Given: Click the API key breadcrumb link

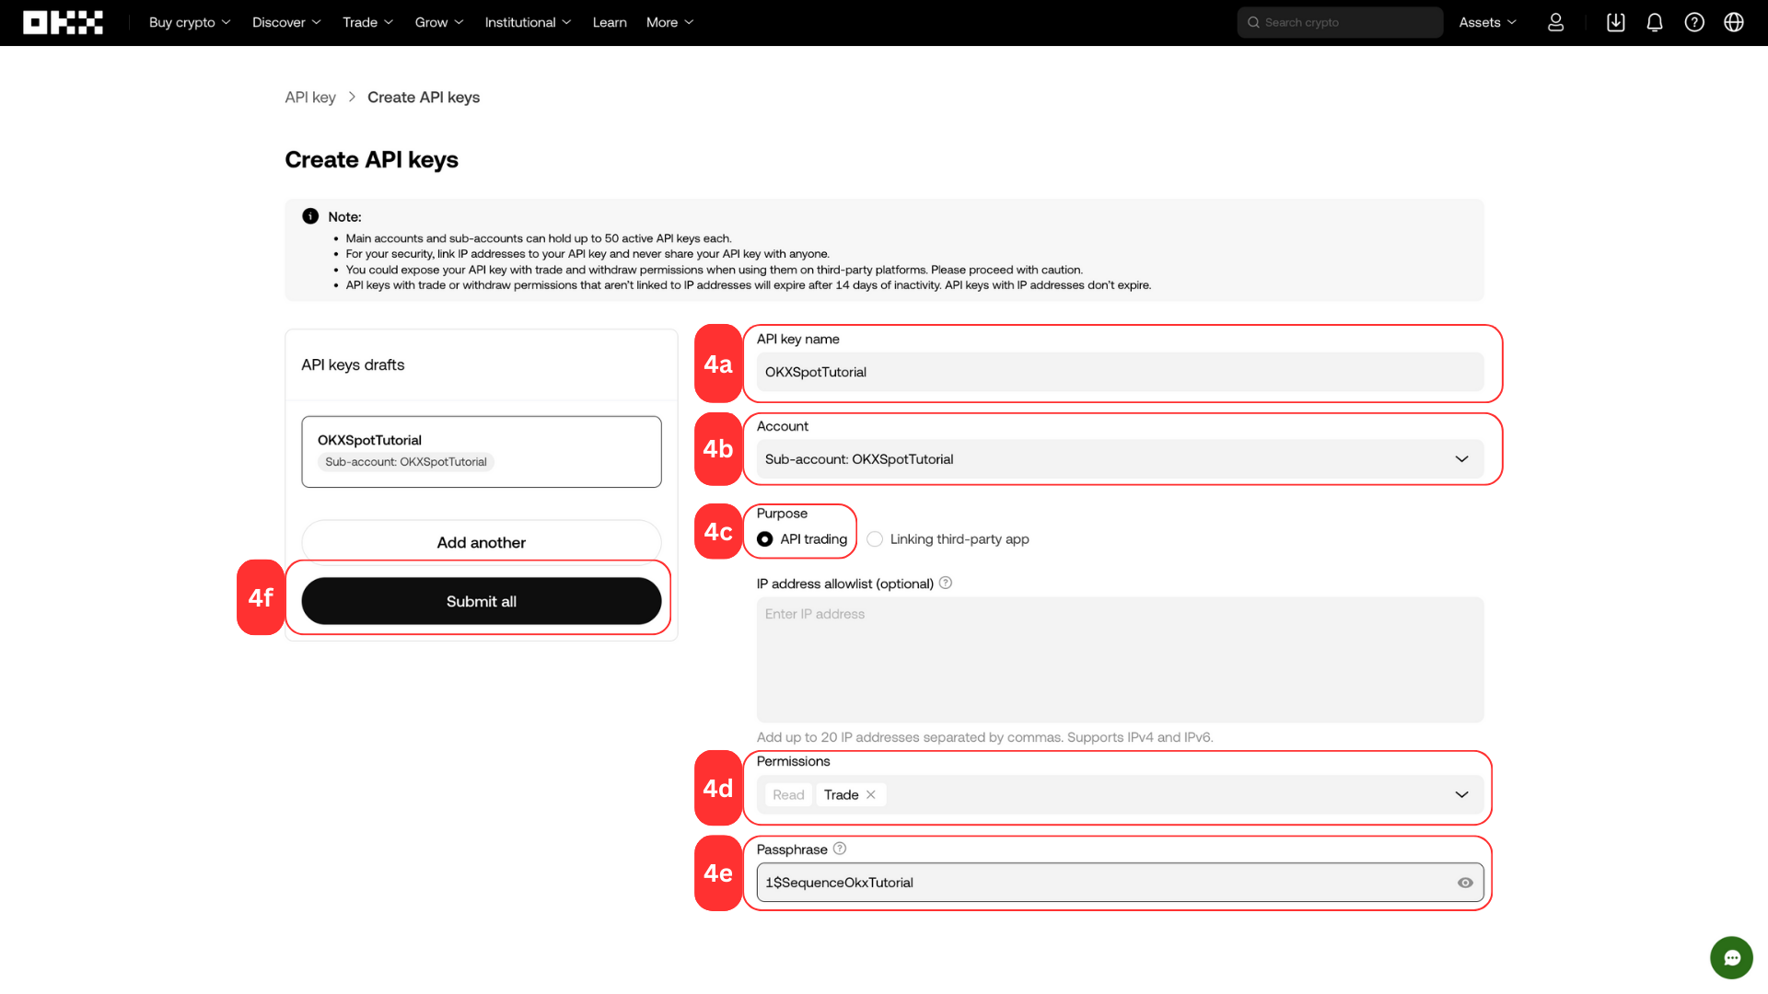Looking at the screenshot, I should pyautogui.click(x=310, y=98).
